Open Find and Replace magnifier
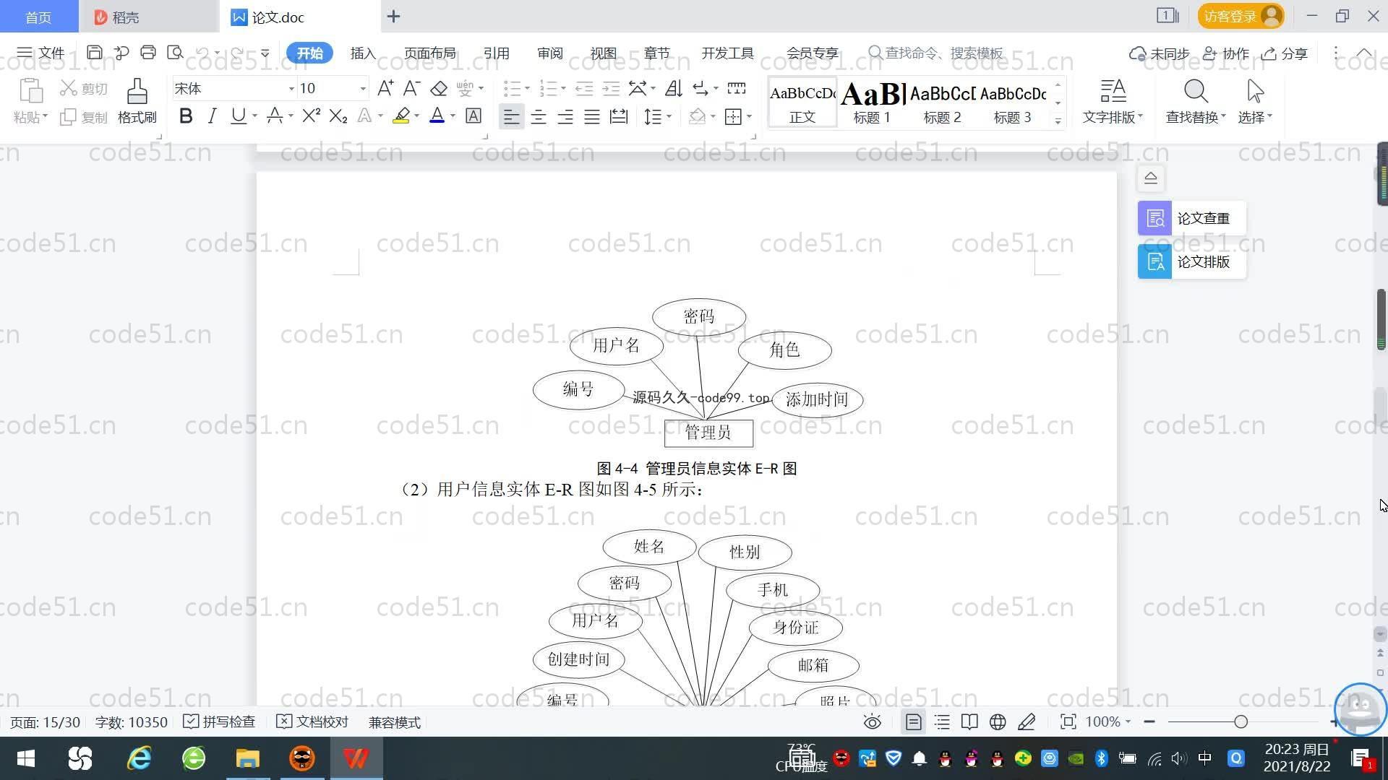The width and height of the screenshot is (1388, 780). pyautogui.click(x=1196, y=92)
